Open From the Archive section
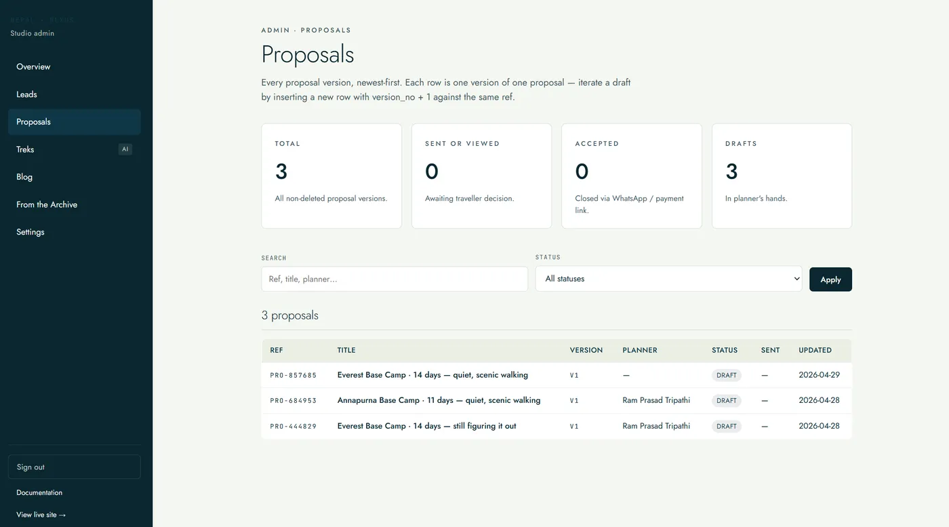 click(x=74, y=204)
